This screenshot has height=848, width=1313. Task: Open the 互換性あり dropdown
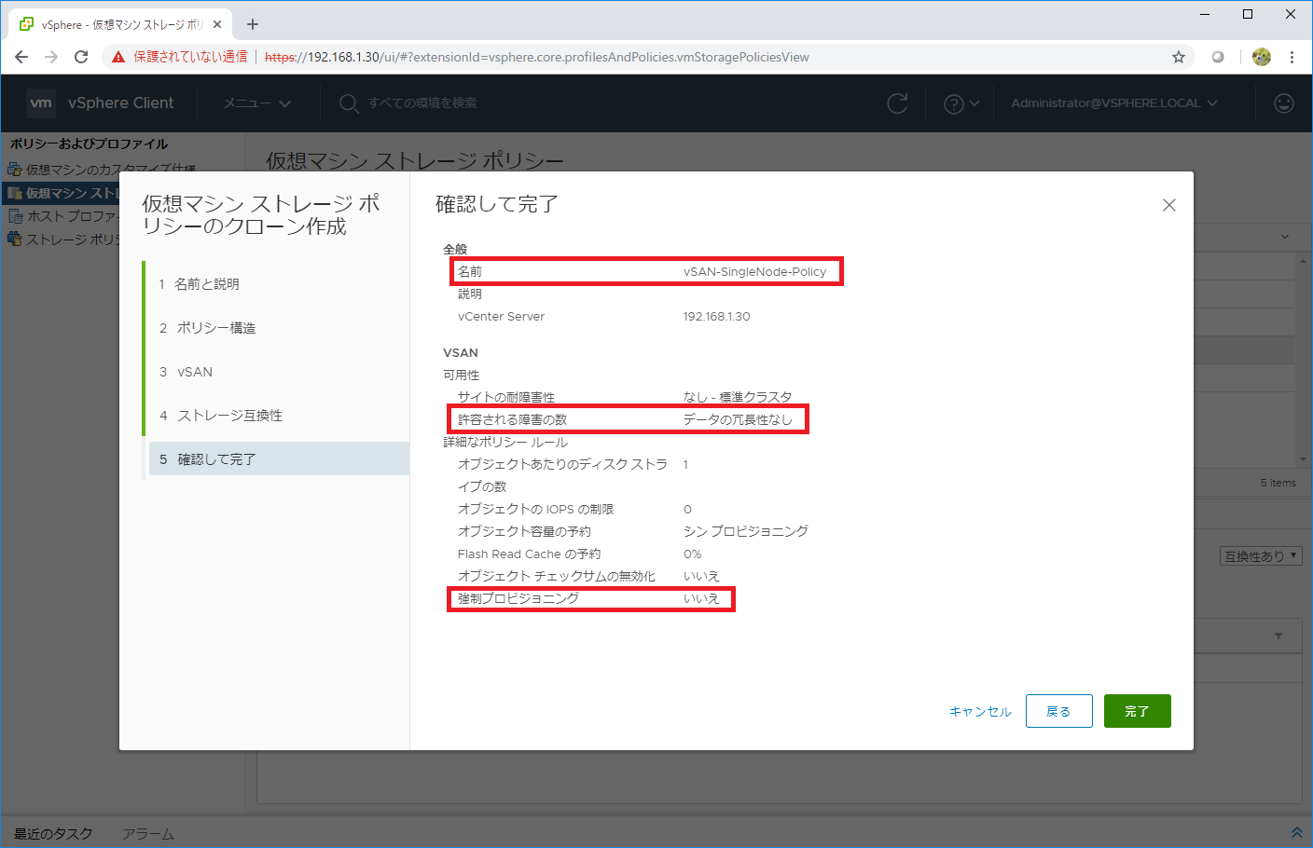[1261, 556]
